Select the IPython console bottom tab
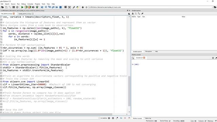The width and height of the screenshot is (217, 122). tap(137, 118)
